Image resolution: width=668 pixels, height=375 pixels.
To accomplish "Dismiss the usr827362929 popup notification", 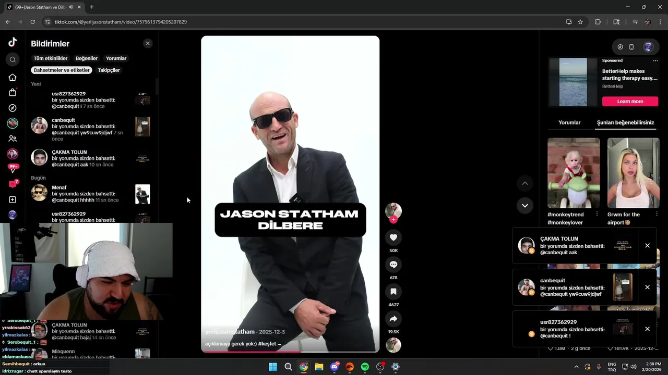I will (647, 329).
